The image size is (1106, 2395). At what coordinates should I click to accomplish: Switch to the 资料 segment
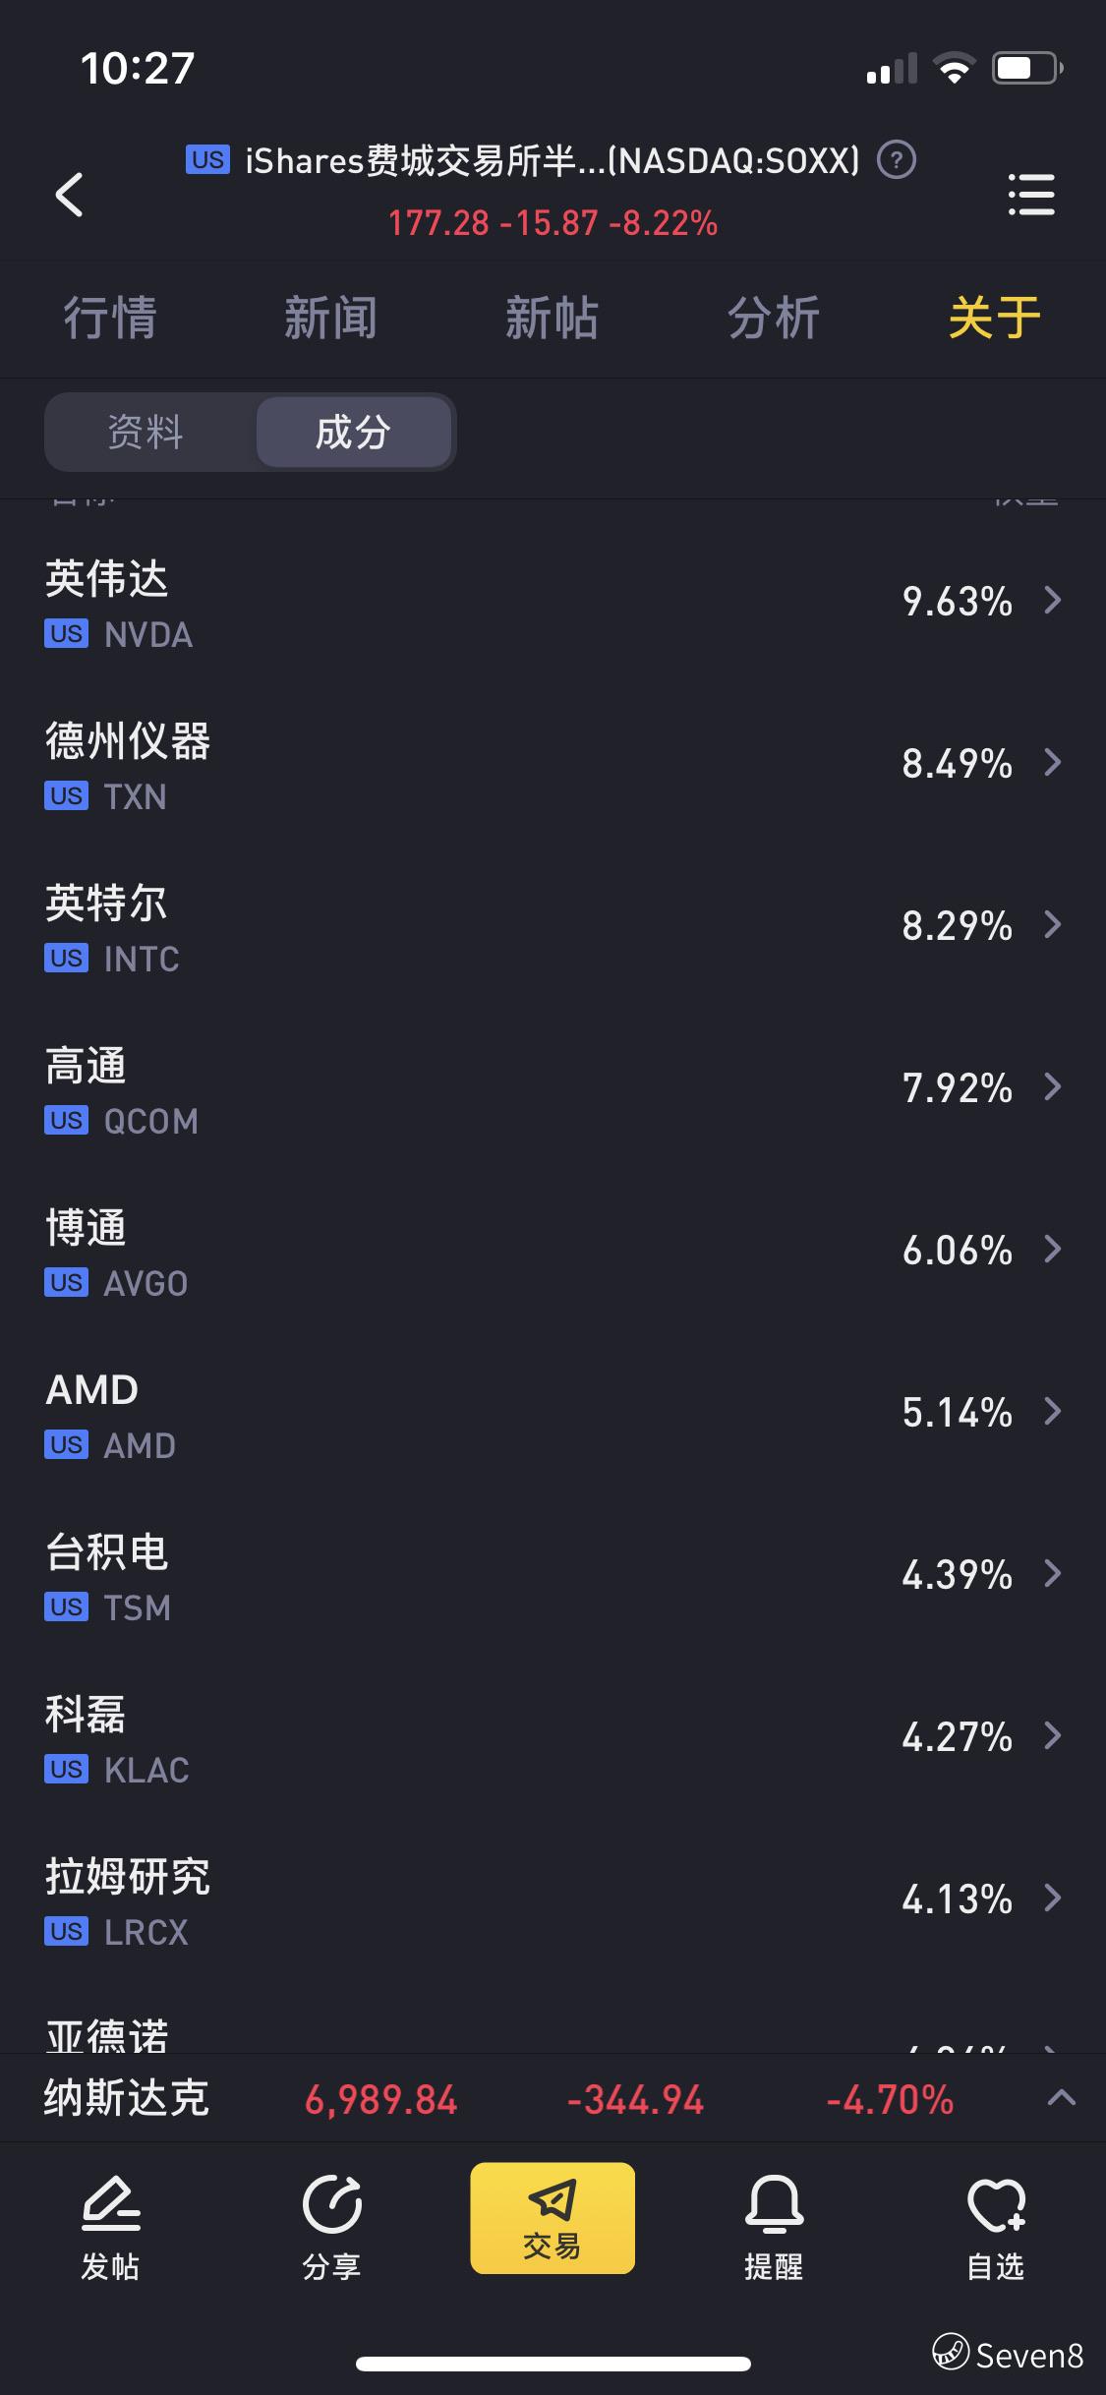coord(146,432)
